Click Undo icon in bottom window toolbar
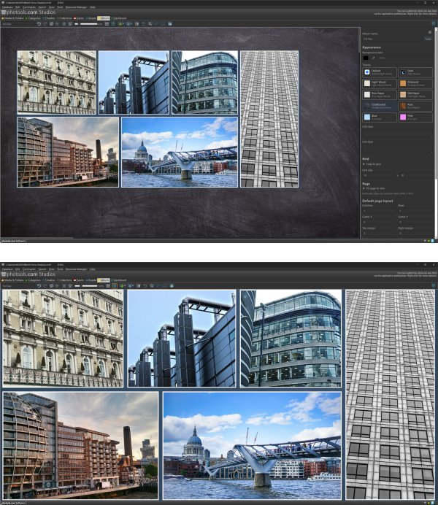 (39, 285)
